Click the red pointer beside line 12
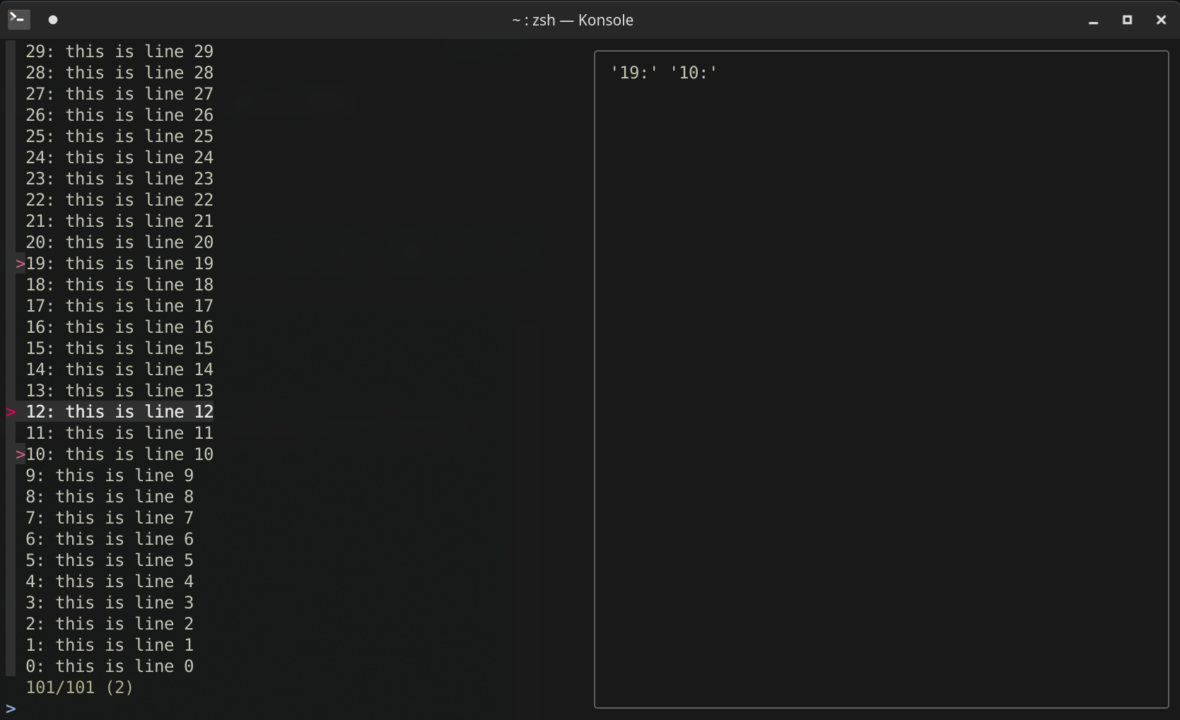This screenshot has width=1180, height=720. pos(11,413)
